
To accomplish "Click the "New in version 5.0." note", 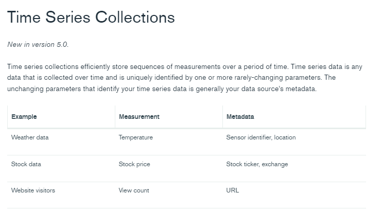I will click(38, 44).
